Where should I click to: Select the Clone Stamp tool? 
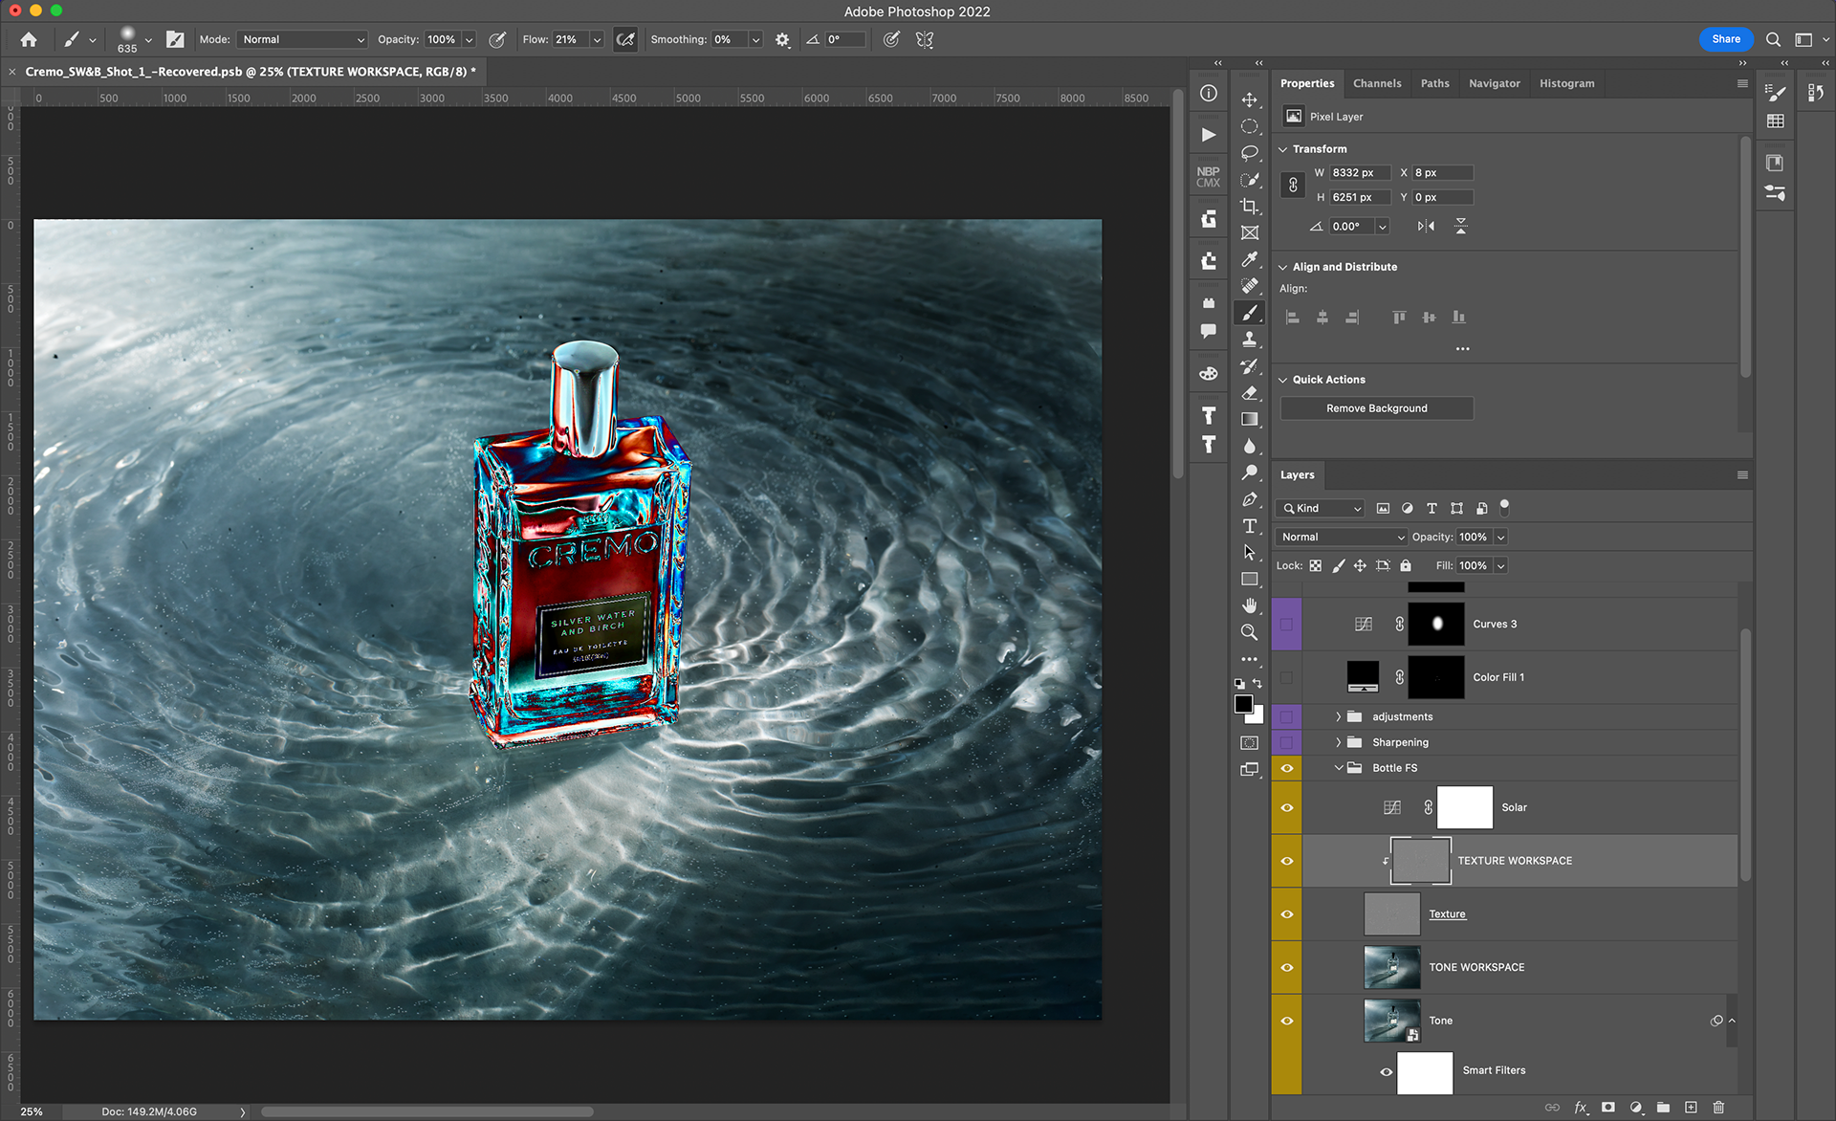[x=1249, y=340]
